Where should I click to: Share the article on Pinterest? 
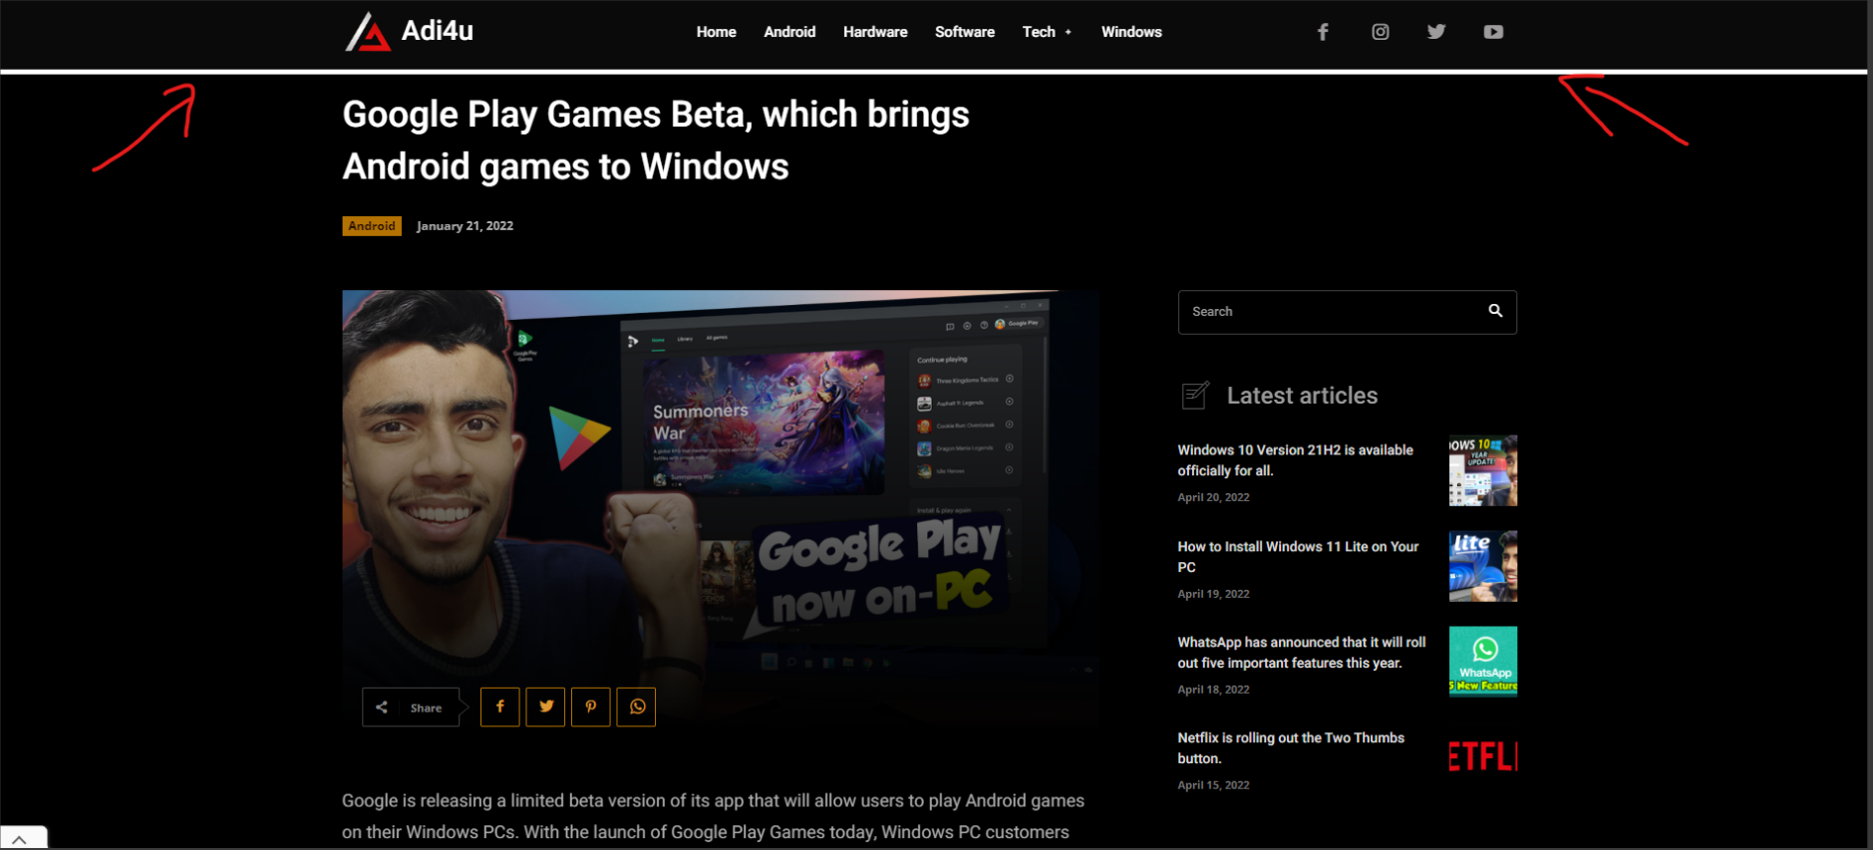coord(591,707)
